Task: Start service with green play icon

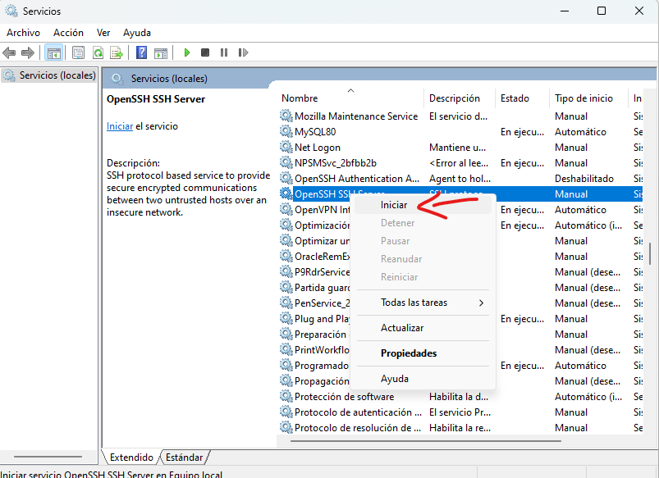Action: click(187, 52)
